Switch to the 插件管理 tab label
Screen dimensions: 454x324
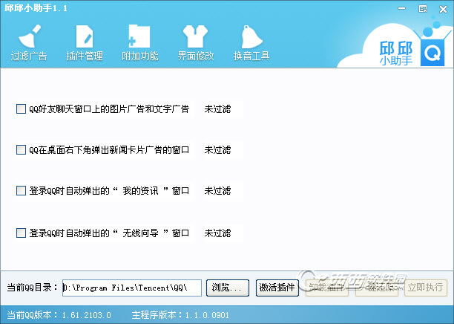(x=85, y=56)
